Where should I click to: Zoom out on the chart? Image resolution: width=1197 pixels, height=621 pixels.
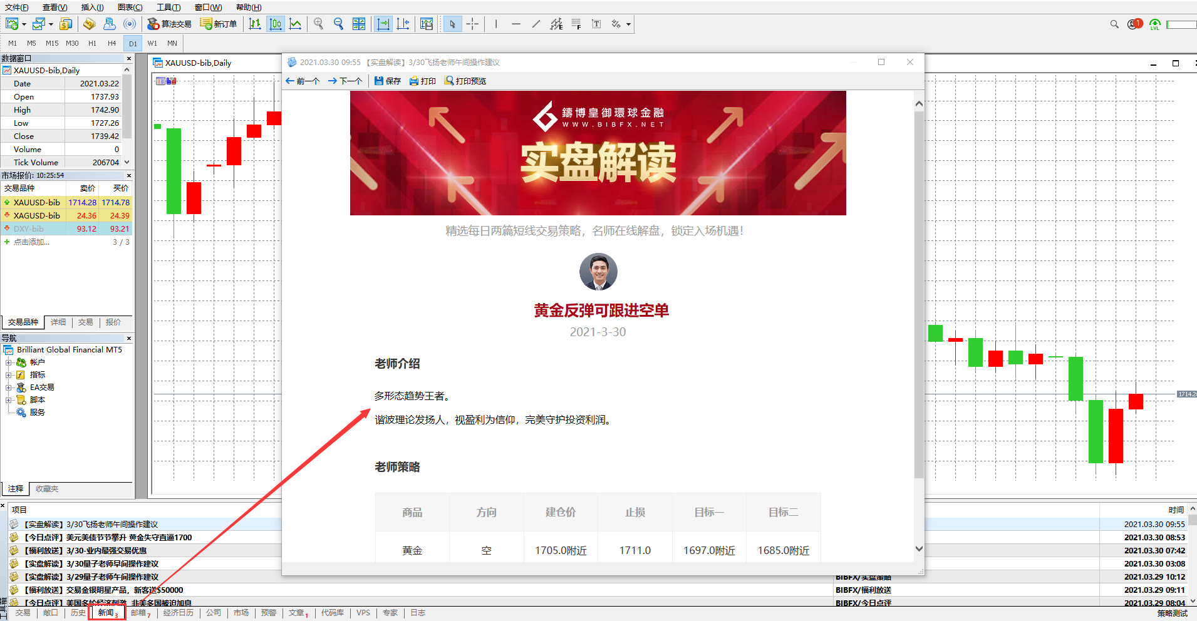pyautogui.click(x=339, y=24)
